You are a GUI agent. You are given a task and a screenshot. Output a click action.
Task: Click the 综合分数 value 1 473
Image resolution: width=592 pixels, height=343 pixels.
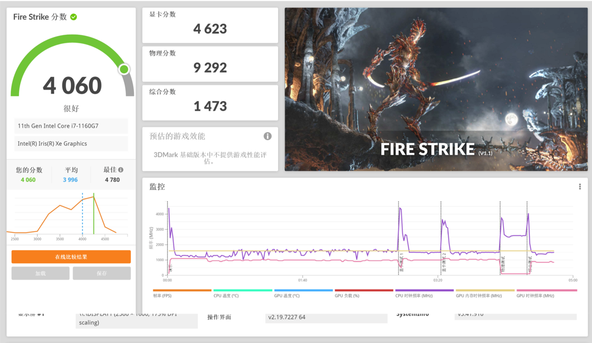tap(210, 106)
